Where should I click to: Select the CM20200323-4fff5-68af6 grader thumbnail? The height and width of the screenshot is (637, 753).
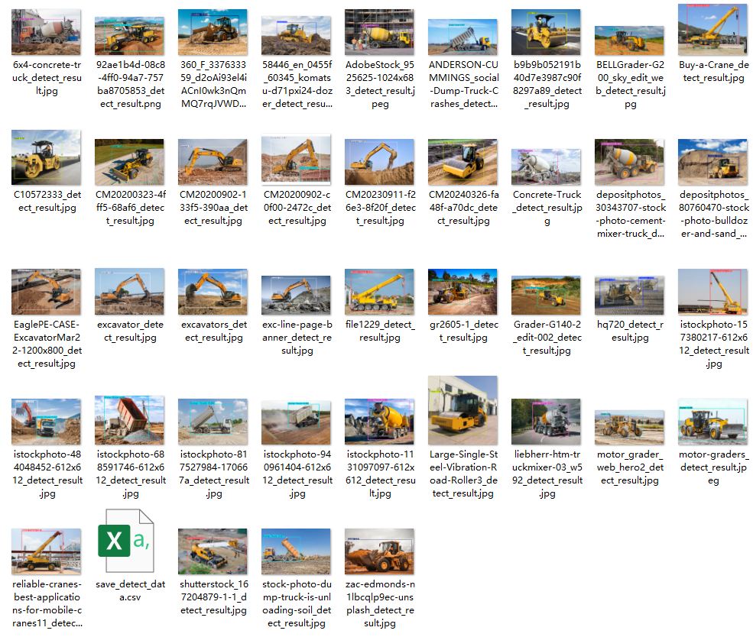(x=129, y=162)
